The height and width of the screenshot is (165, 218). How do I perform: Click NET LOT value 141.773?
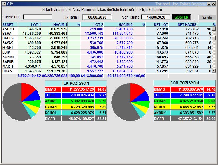(x=161, y=62)
